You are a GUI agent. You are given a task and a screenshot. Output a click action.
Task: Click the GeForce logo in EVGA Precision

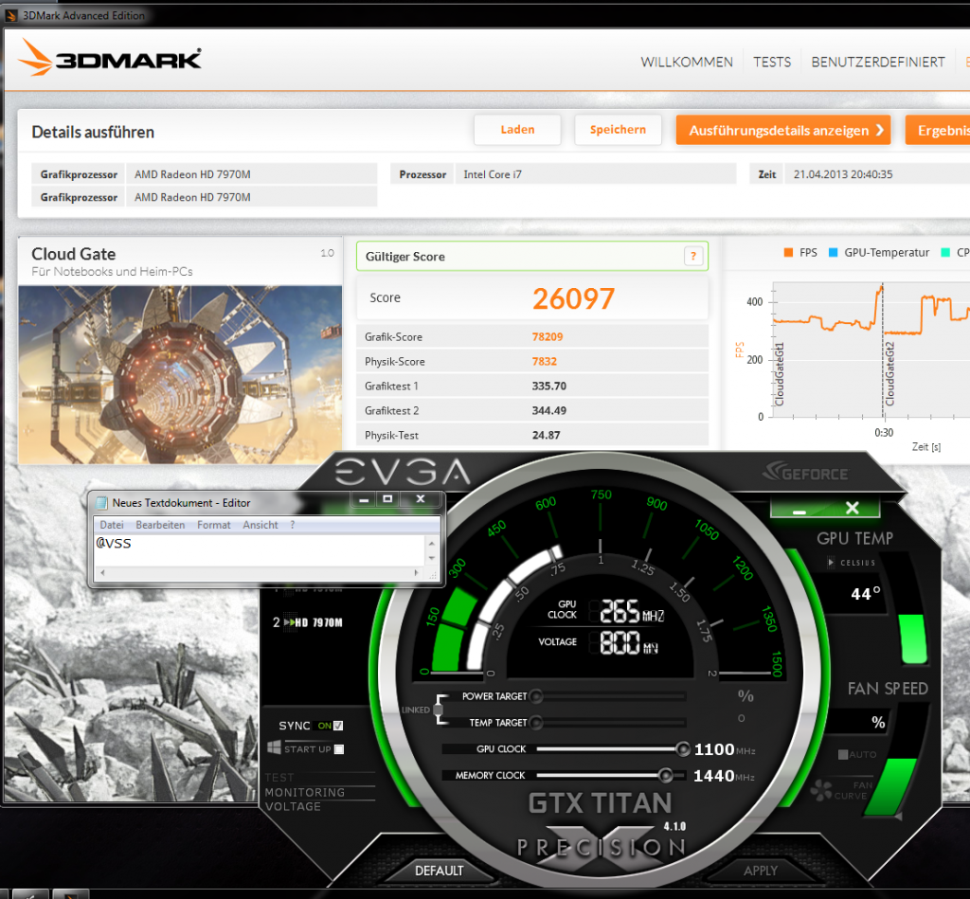click(805, 472)
